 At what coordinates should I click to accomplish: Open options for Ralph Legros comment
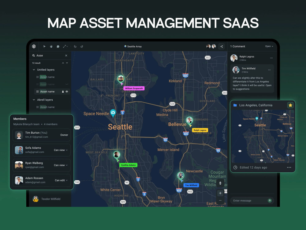271,58
